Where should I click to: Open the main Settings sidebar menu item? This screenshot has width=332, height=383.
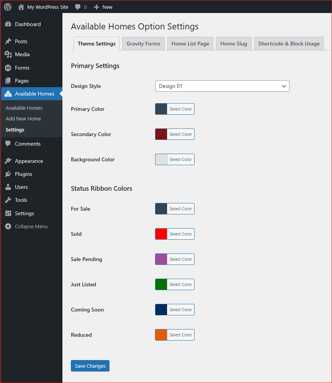31,213
